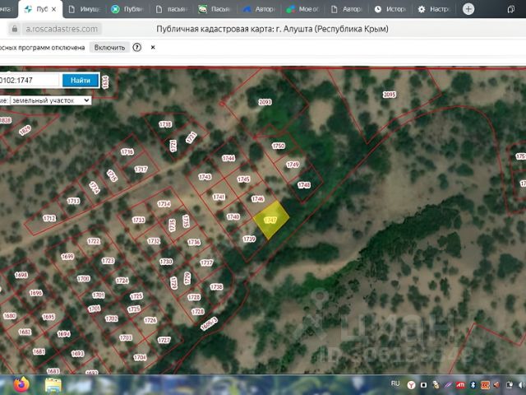Select parcel 1740 on the map

coord(233,216)
